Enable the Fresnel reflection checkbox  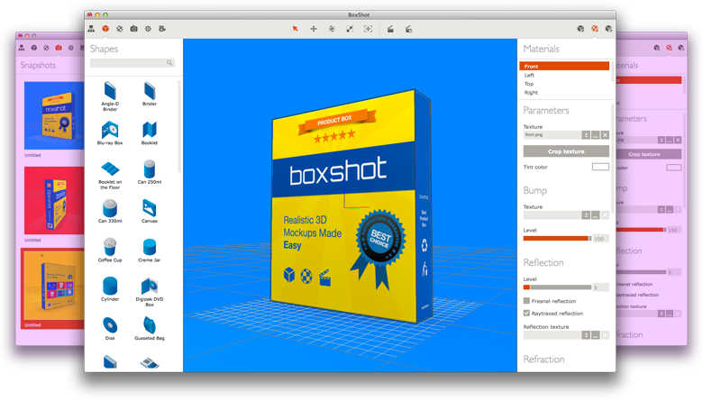pyautogui.click(x=527, y=301)
